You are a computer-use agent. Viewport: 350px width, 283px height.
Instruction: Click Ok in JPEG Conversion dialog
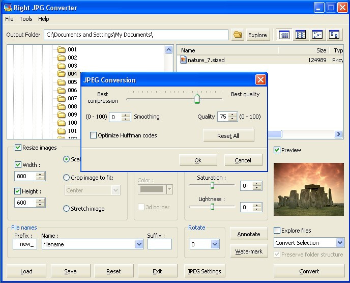[x=198, y=160]
